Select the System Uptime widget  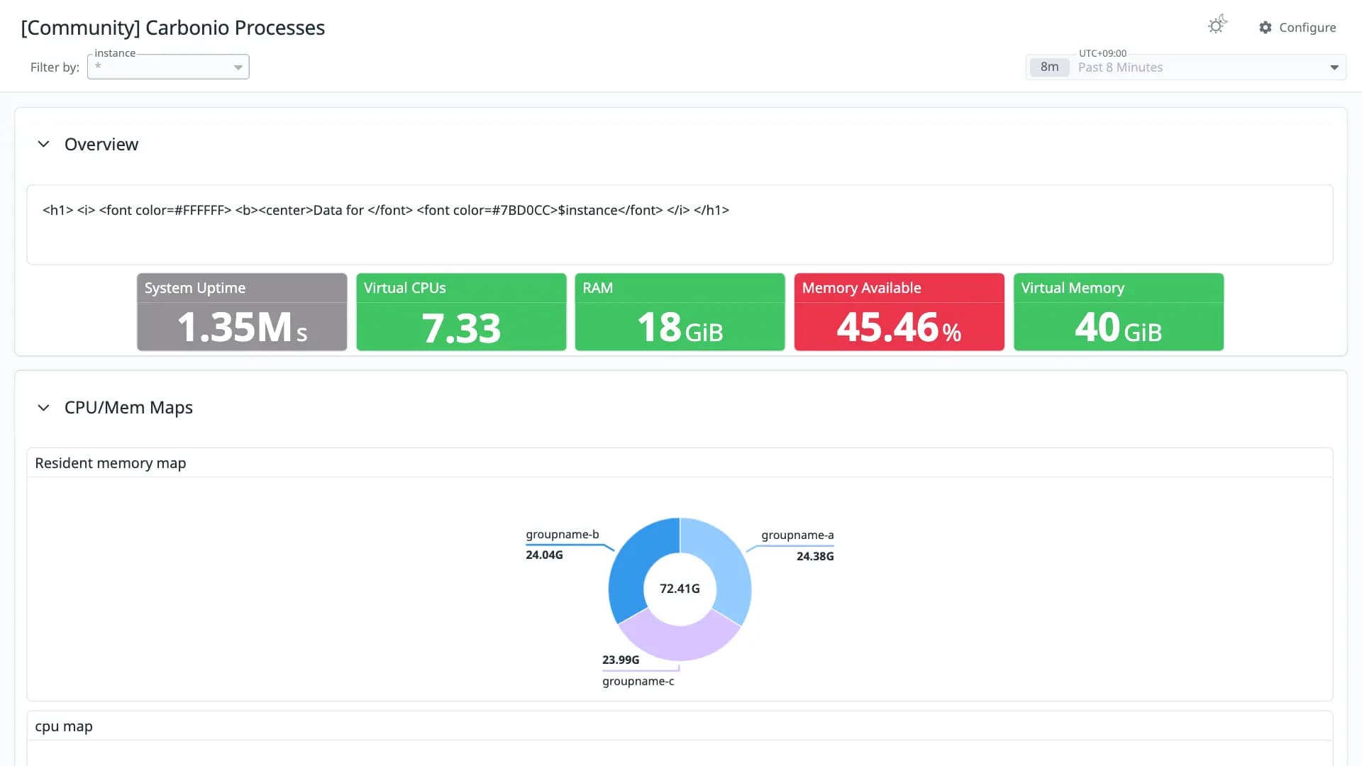(x=242, y=312)
